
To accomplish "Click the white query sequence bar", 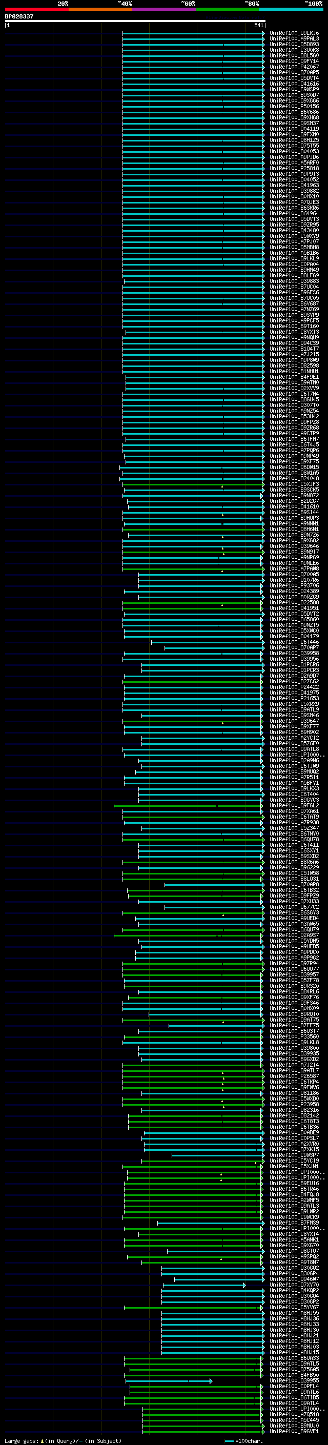I will pos(135,22).
